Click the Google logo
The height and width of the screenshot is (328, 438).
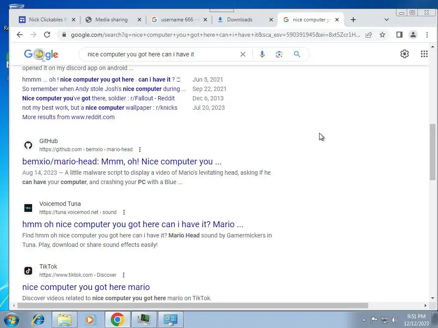point(41,54)
